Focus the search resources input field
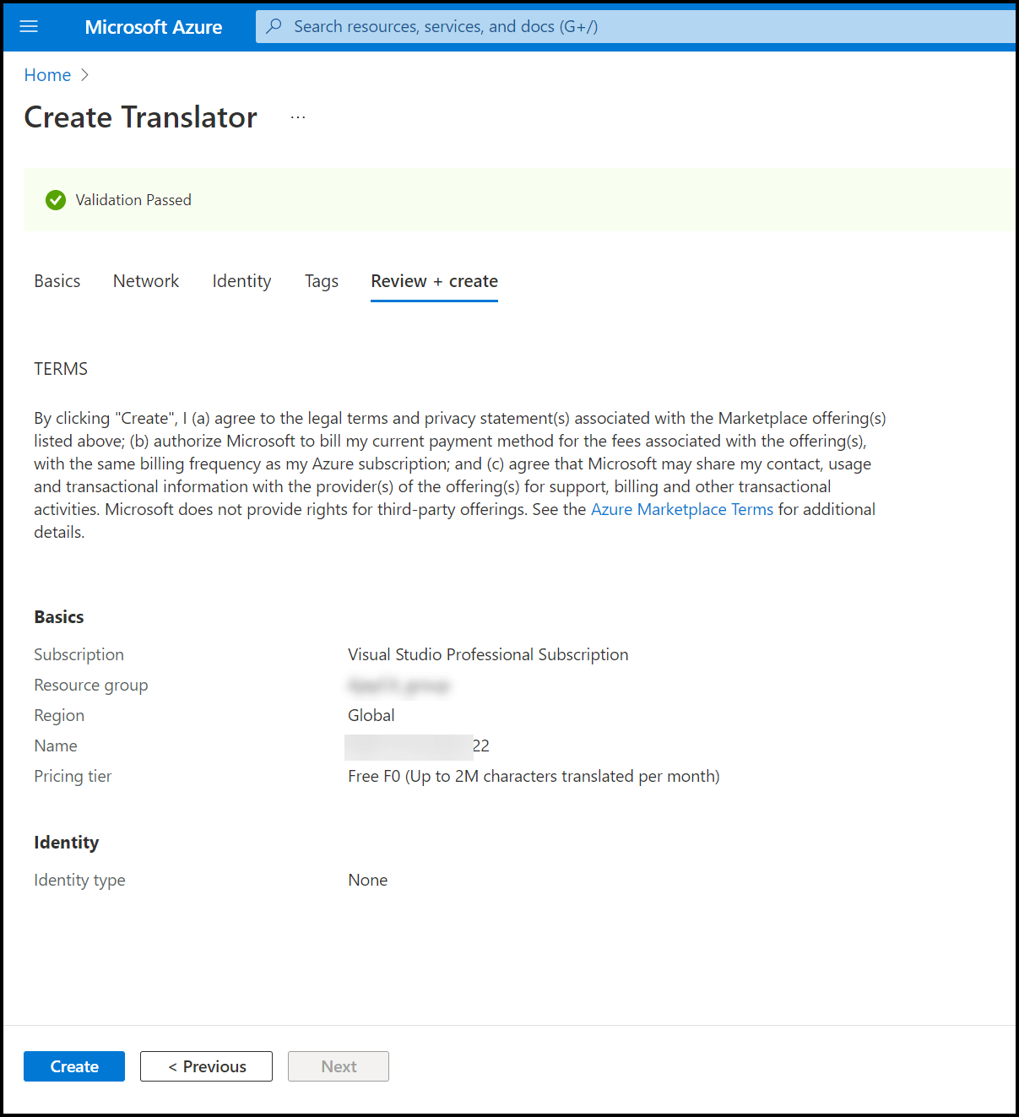 coord(637,26)
